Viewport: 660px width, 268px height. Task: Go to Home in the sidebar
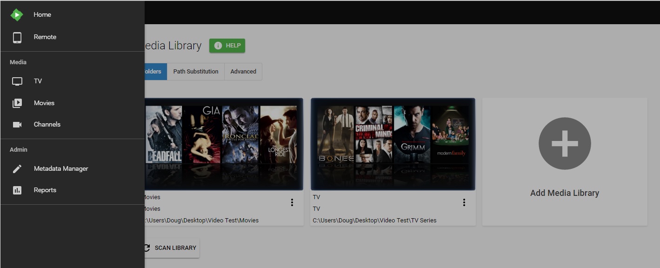42,15
